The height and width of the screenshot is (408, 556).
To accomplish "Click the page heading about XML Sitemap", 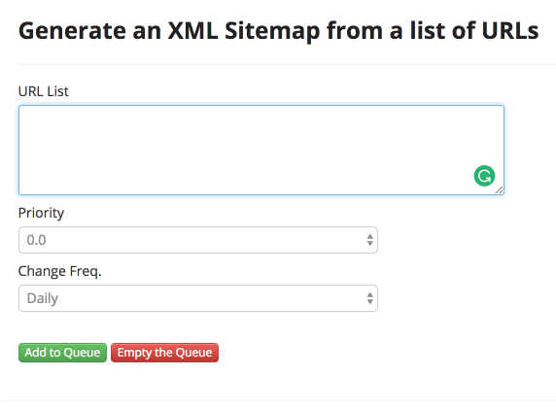I will point(278,31).
